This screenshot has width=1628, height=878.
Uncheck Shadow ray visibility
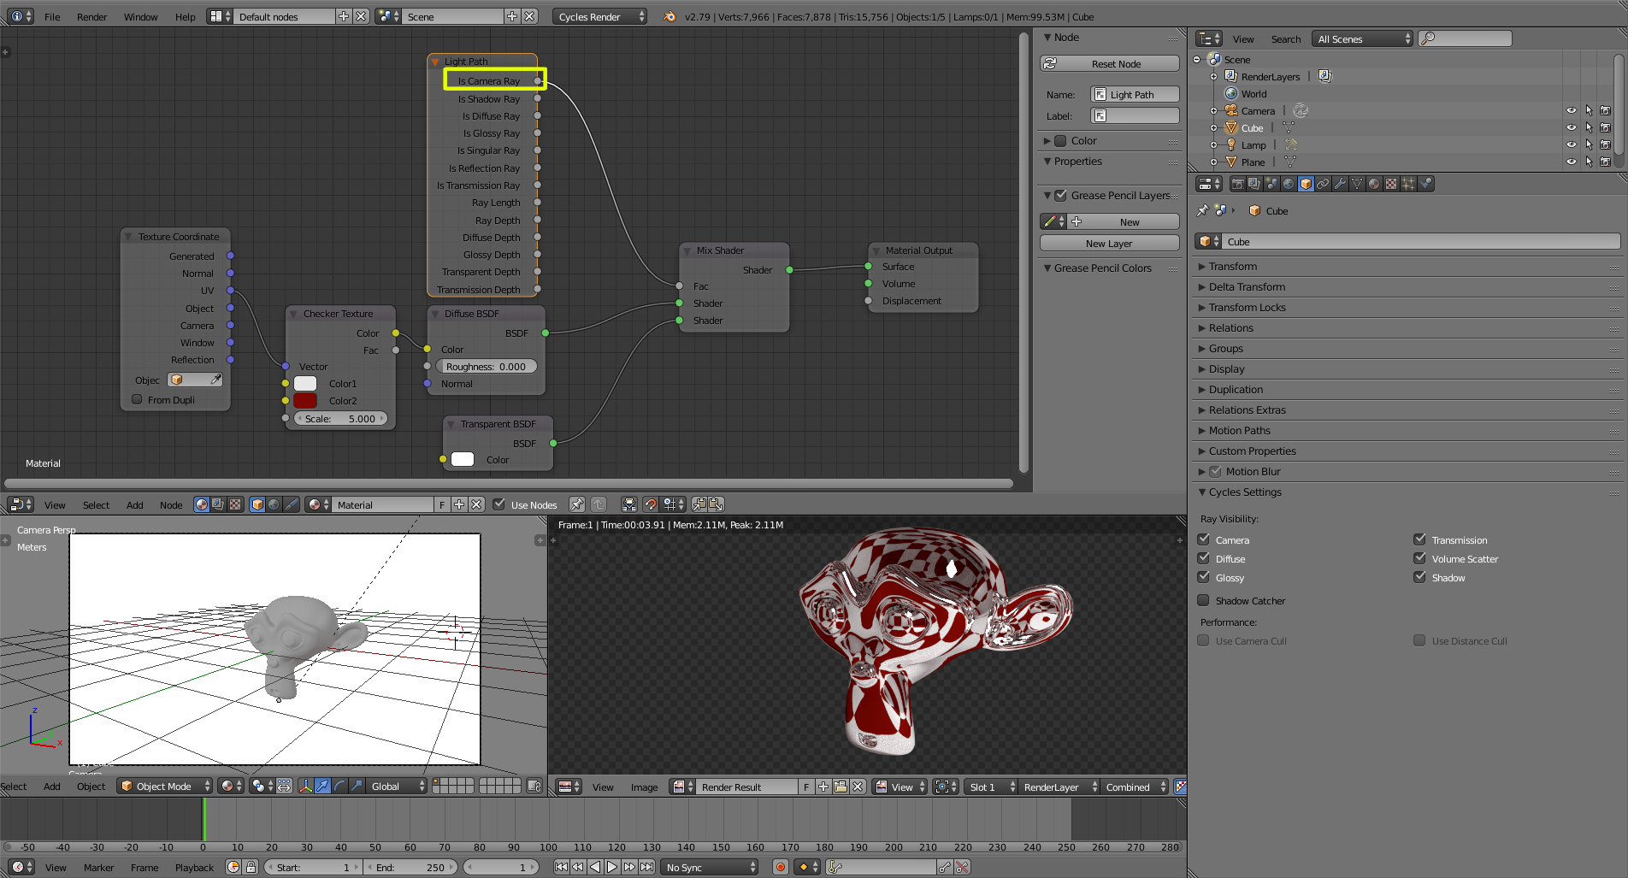(x=1419, y=577)
